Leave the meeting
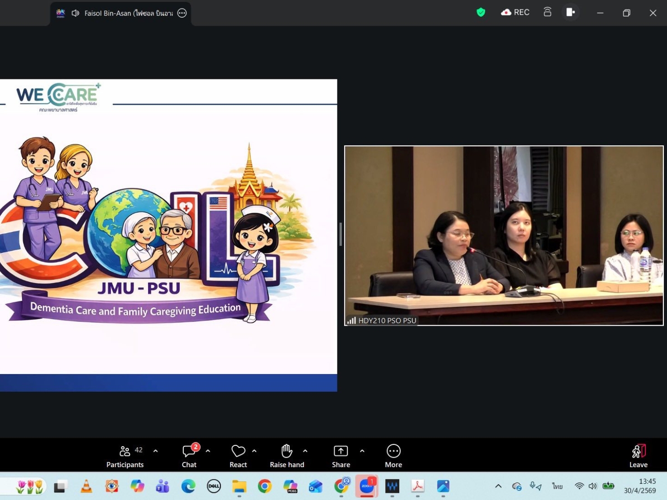Screen dimensions: 667x500 tap(639, 456)
